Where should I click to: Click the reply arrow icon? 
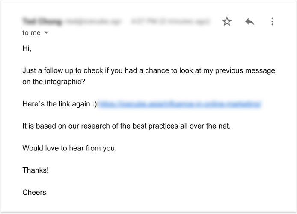pyautogui.click(x=249, y=21)
